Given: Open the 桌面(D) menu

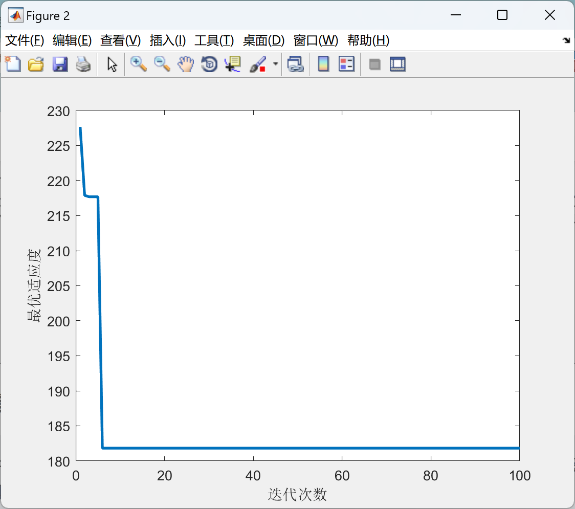Looking at the screenshot, I should [x=263, y=40].
